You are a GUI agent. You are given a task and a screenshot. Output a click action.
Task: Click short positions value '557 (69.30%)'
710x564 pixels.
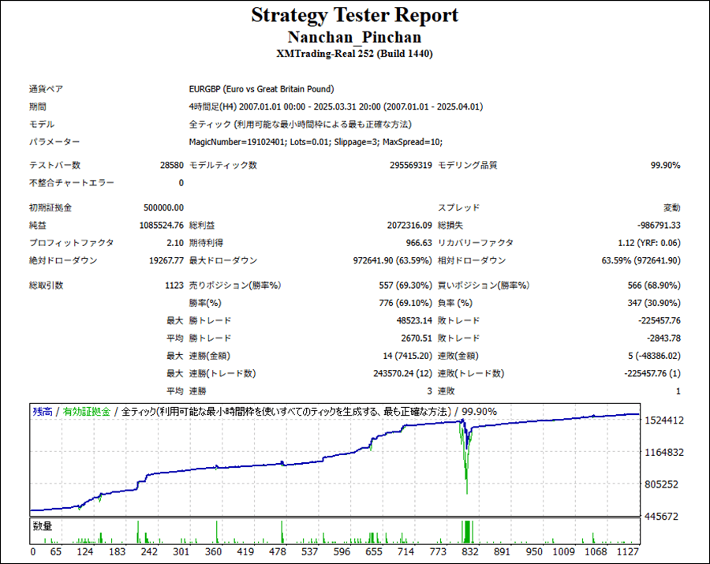pyautogui.click(x=405, y=286)
